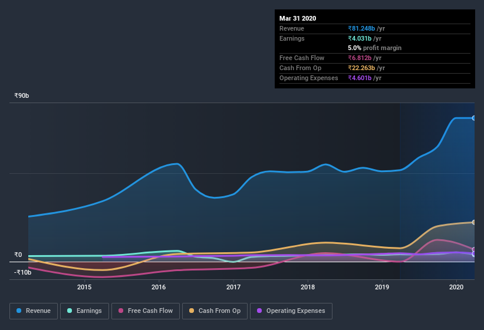Click the Earnings label in the tooltip

point(292,38)
